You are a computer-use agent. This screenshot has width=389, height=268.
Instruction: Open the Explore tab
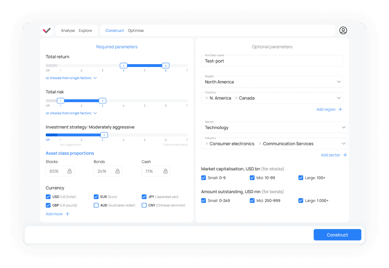click(85, 31)
